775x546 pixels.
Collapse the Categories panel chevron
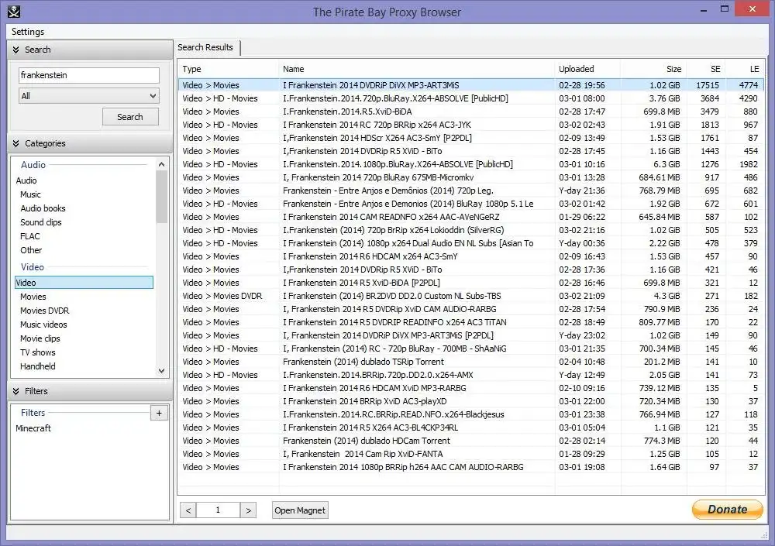(15, 143)
